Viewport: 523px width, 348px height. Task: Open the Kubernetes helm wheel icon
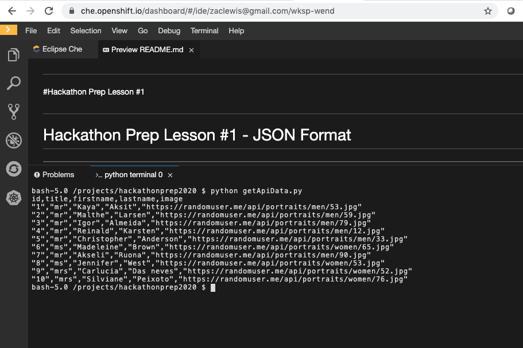[13, 198]
